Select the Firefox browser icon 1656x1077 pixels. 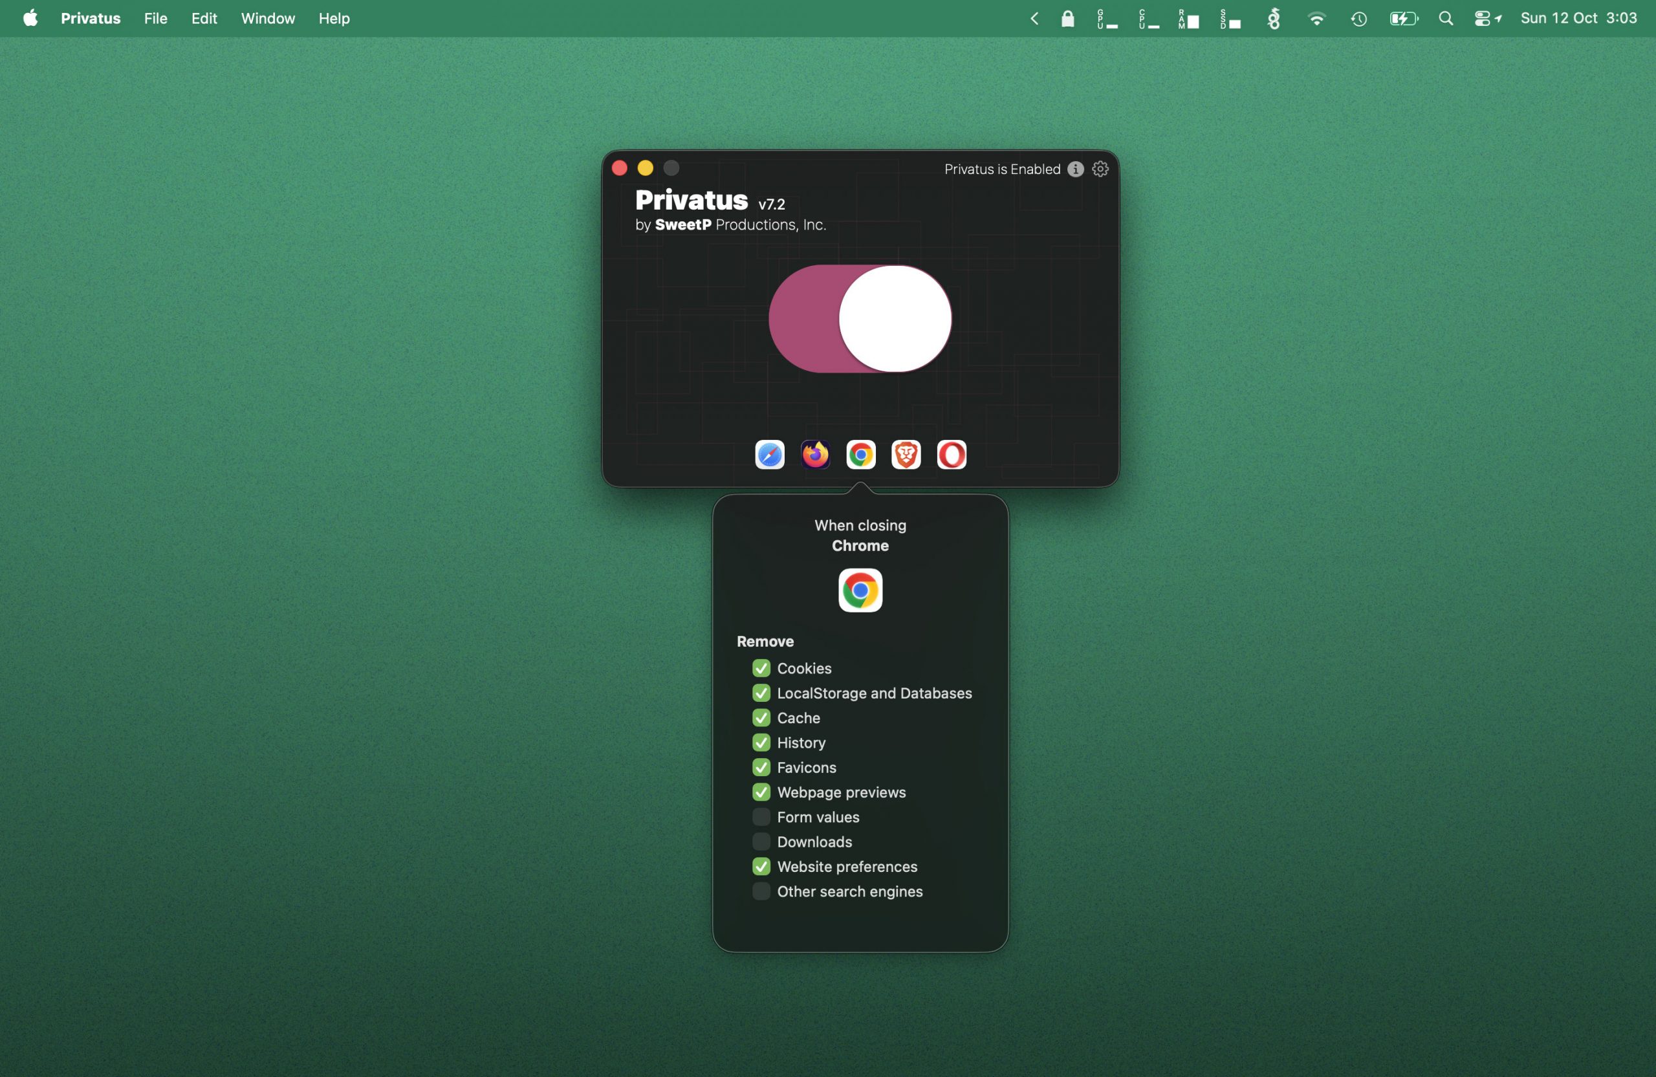coord(816,455)
